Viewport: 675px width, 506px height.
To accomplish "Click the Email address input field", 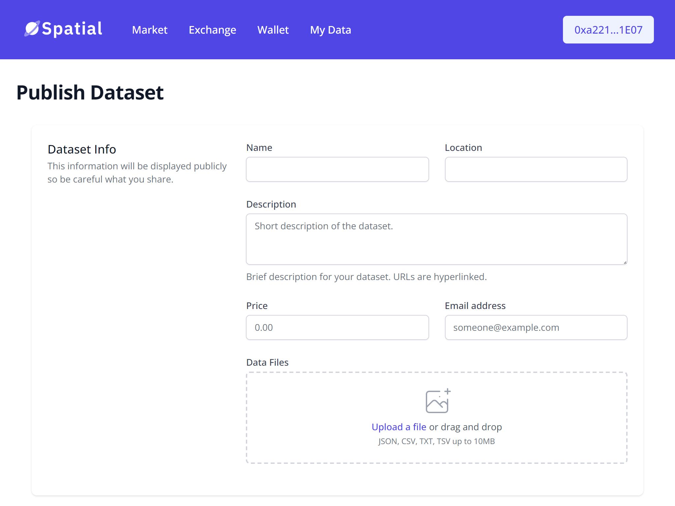I will tap(536, 327).
